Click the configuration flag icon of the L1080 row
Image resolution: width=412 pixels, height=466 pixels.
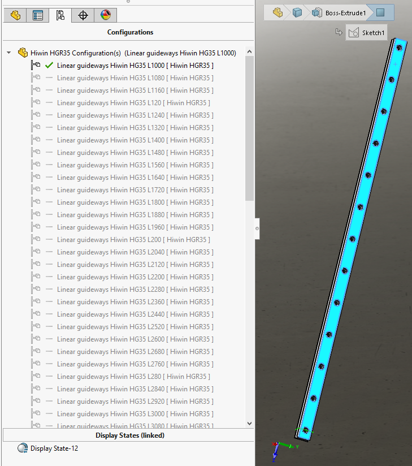pos(36,78)
